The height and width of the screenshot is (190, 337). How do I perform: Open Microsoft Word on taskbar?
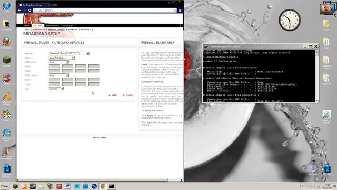[68, 186]
